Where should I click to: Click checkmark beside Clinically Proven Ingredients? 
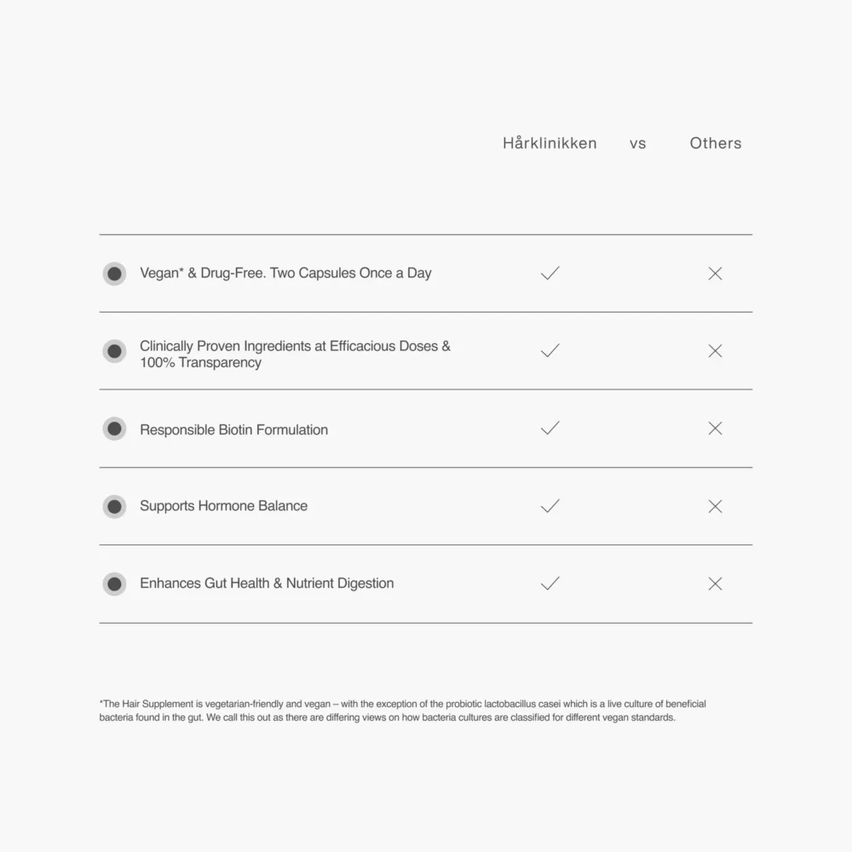(x=550, y=350)
